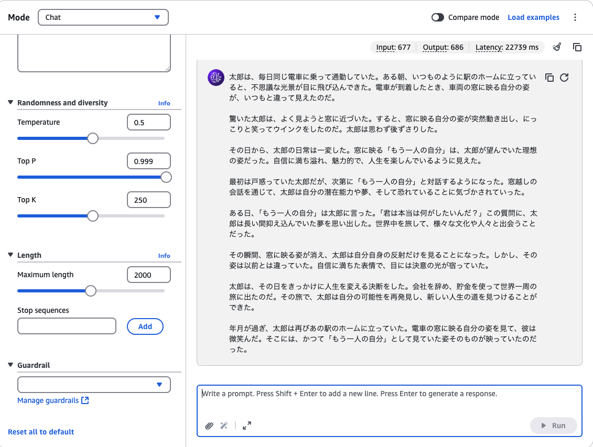Click the Stop sequences label
Viewport: 593px width, 447px height.
click(x=43, y=310)
